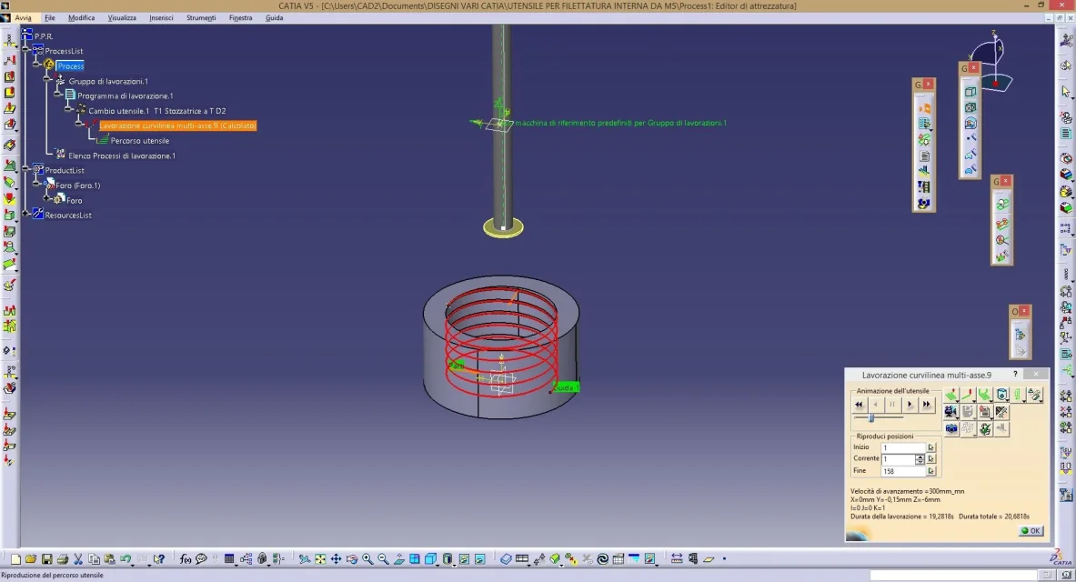
Task: Select Percorso utensile in the tree
Action: click(x=139, y=141)
